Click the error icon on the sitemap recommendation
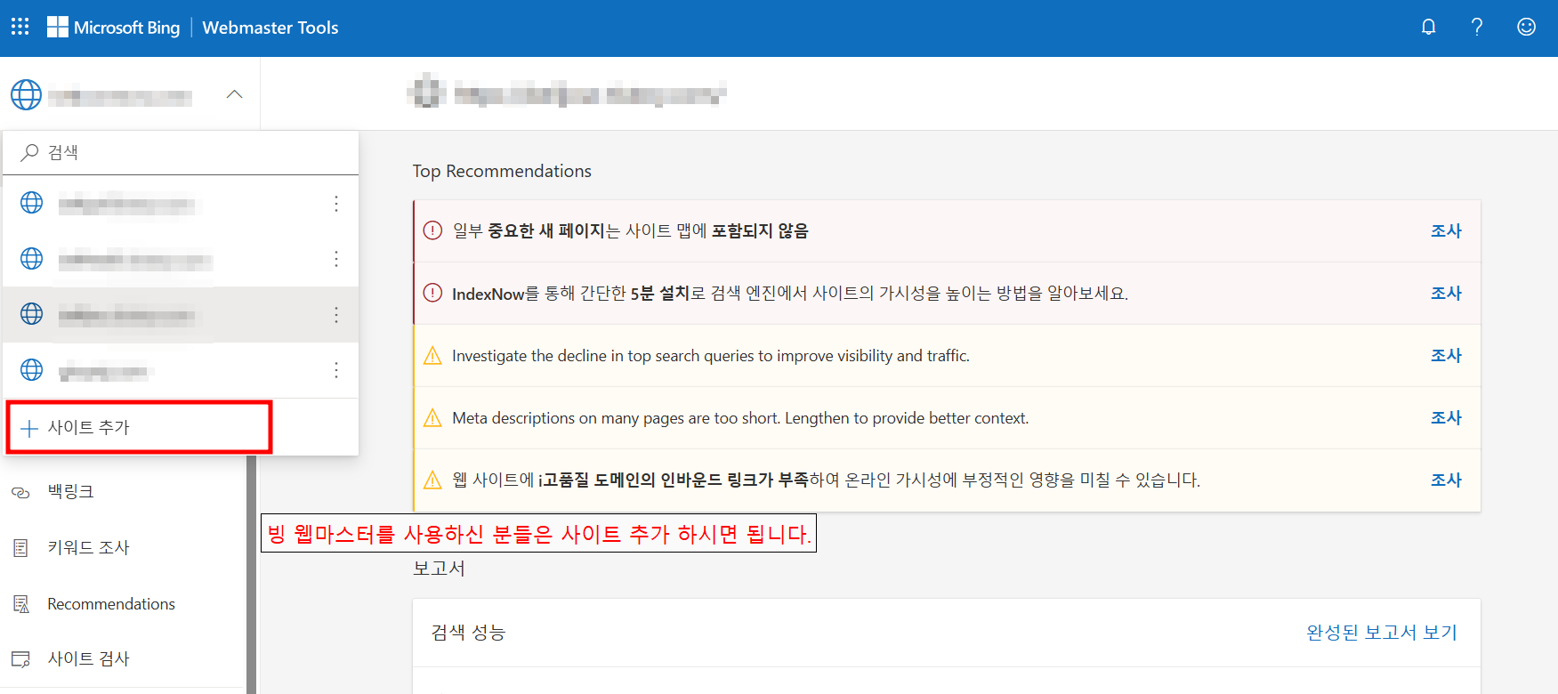Image resolution: width=1558 pixels, height=694 pixels. coord(432,230)
